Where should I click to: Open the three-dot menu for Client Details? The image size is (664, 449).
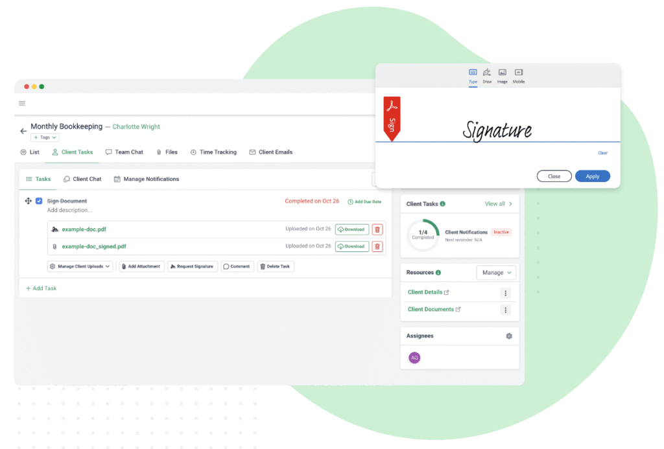pyautogui.click(x=506, y=293)
